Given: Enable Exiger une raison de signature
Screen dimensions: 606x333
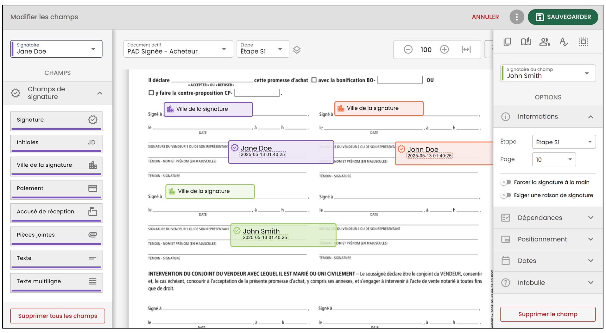Looking at the screenshot, I should (506, 195).
